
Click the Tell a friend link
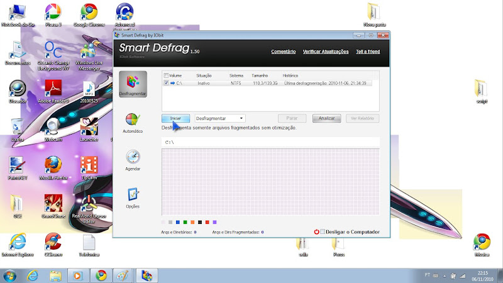pyautogui.click(x=368, y=52)
